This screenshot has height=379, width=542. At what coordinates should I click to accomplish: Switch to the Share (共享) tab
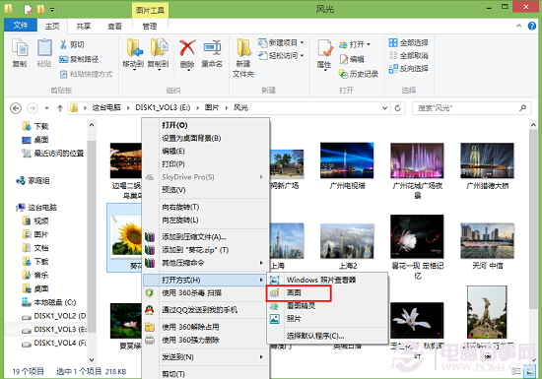pyautogui.click(x=84, y=26)
